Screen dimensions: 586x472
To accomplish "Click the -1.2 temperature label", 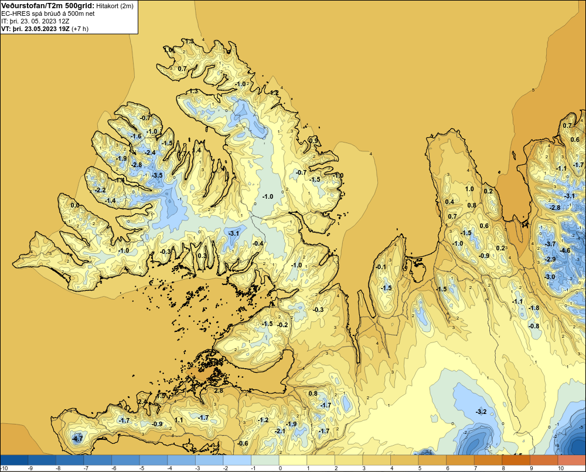I will tap(264, 420).
